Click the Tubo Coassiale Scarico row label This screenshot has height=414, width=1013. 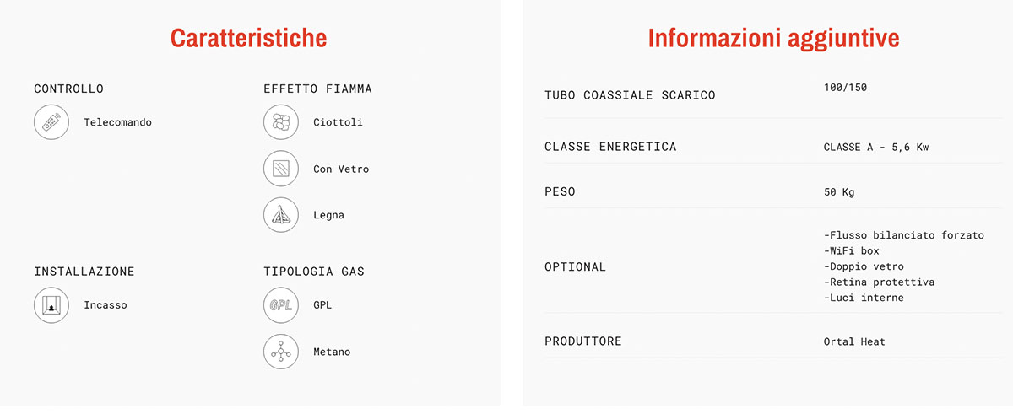click(630, 95)
